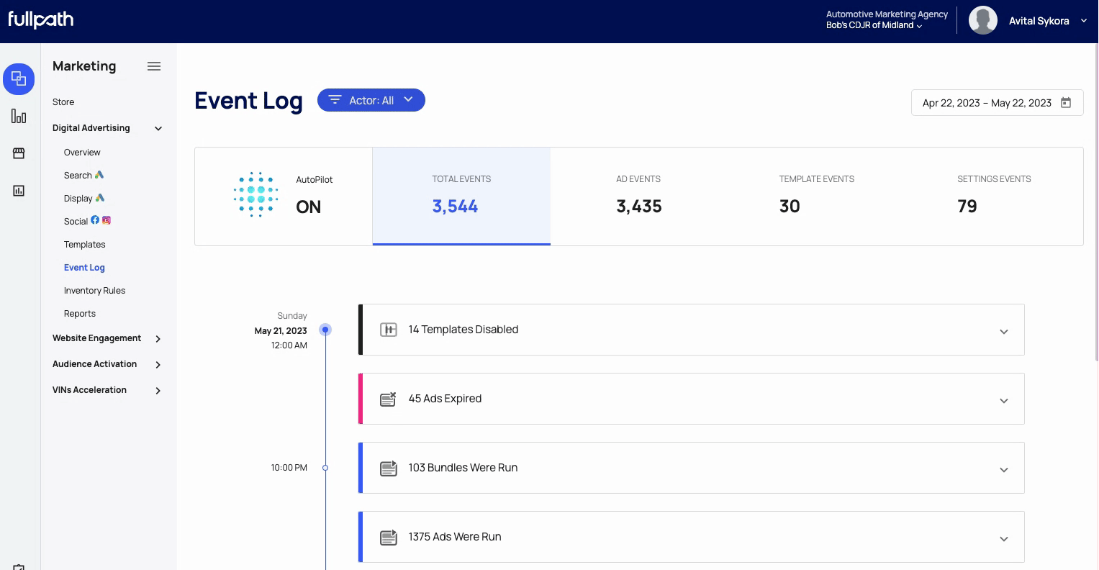Click the user avatar picture

coord(982,21)
